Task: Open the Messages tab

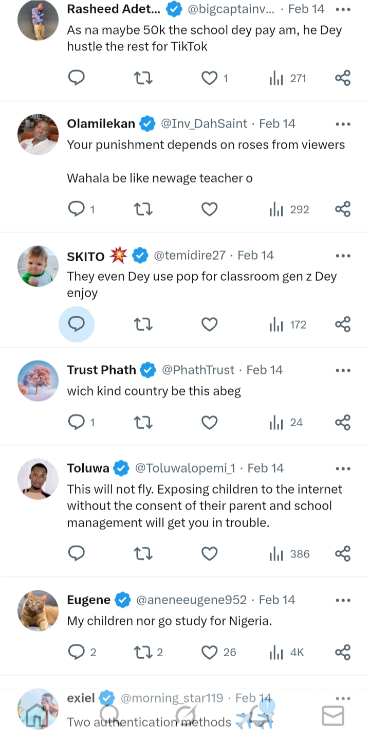Action: pos(332,715)
